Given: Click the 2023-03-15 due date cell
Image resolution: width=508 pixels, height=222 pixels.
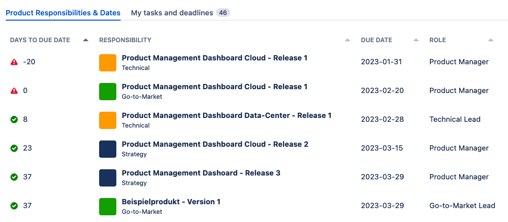Looking at the screenshot, I should point(382,148).
